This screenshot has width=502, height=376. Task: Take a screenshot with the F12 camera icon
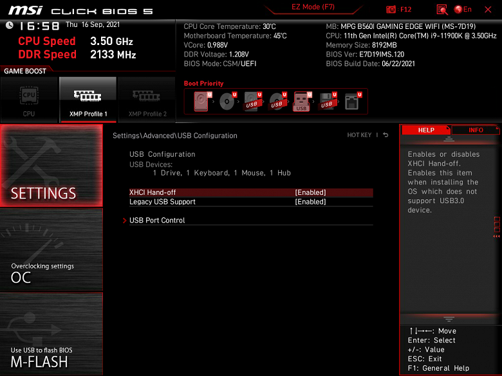(391, 10)
